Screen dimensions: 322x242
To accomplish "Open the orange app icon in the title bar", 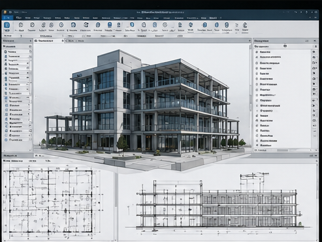I will coord(5,12).
